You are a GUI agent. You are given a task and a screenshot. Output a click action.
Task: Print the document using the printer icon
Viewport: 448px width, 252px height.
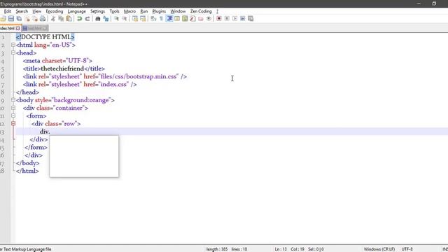(43, 19)
